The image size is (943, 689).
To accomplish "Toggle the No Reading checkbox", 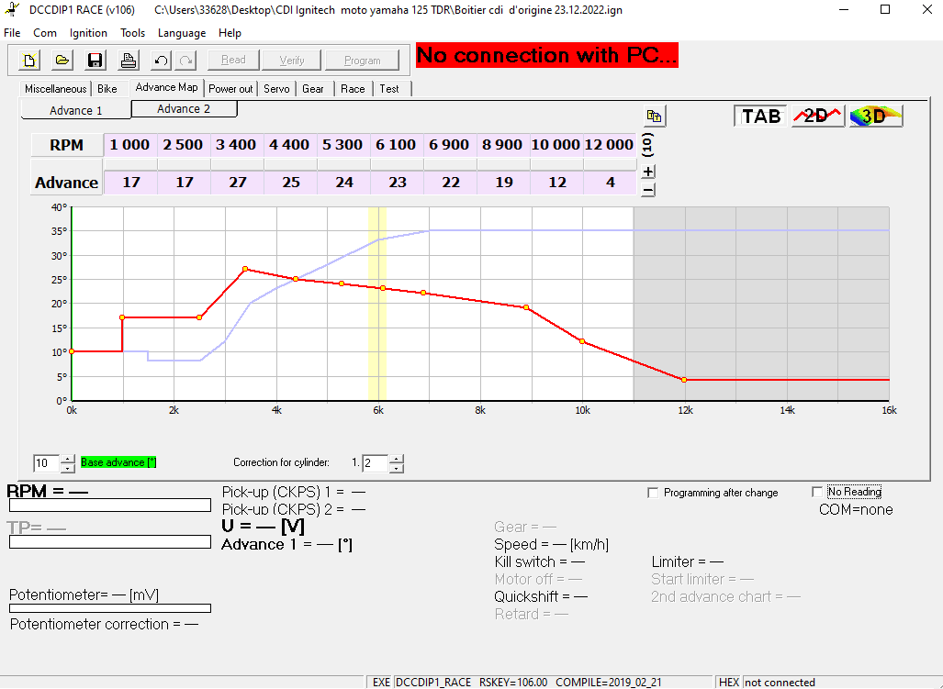I will point(816,492).
